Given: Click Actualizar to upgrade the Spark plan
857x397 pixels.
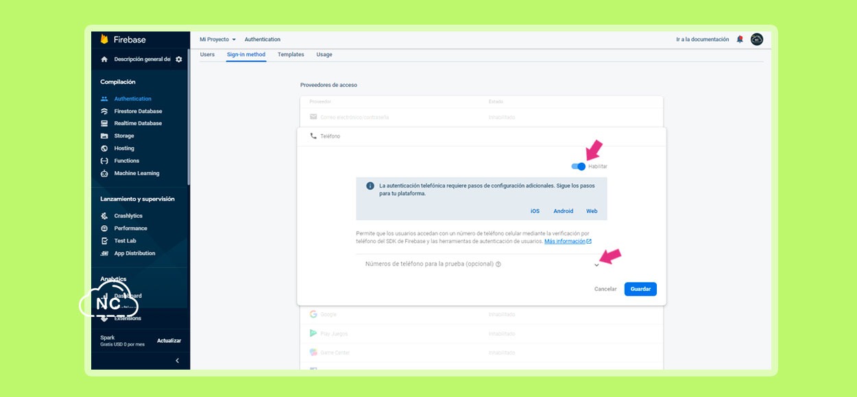Looking at the screenshot, I should [169, 341].
